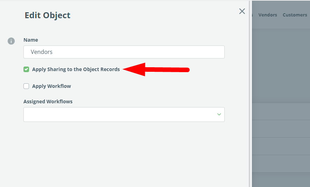
Task: Click the Assigned Workflows label
Action: pyautogui.click(x=48, y=102)
